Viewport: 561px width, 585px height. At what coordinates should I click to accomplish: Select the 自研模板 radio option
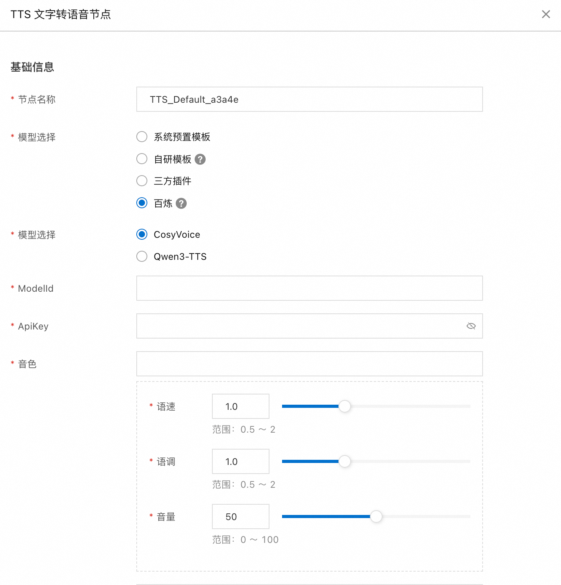click(x=142, y=159)
